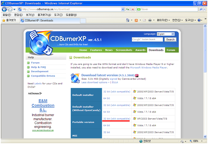Open search provider dropdown arrow
Viewport: 208px width, 144px height.
click(x=204, y=9)
